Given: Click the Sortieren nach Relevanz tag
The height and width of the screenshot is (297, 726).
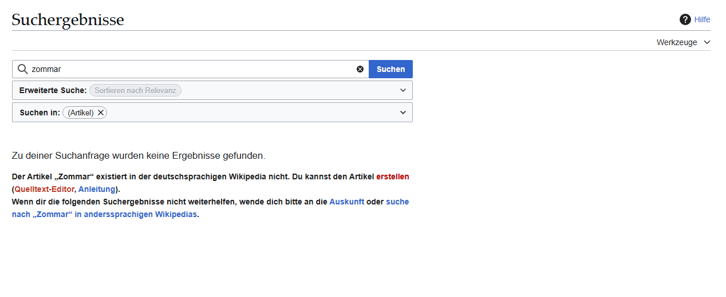Looking at the screenshot, I should click(135, 90).
